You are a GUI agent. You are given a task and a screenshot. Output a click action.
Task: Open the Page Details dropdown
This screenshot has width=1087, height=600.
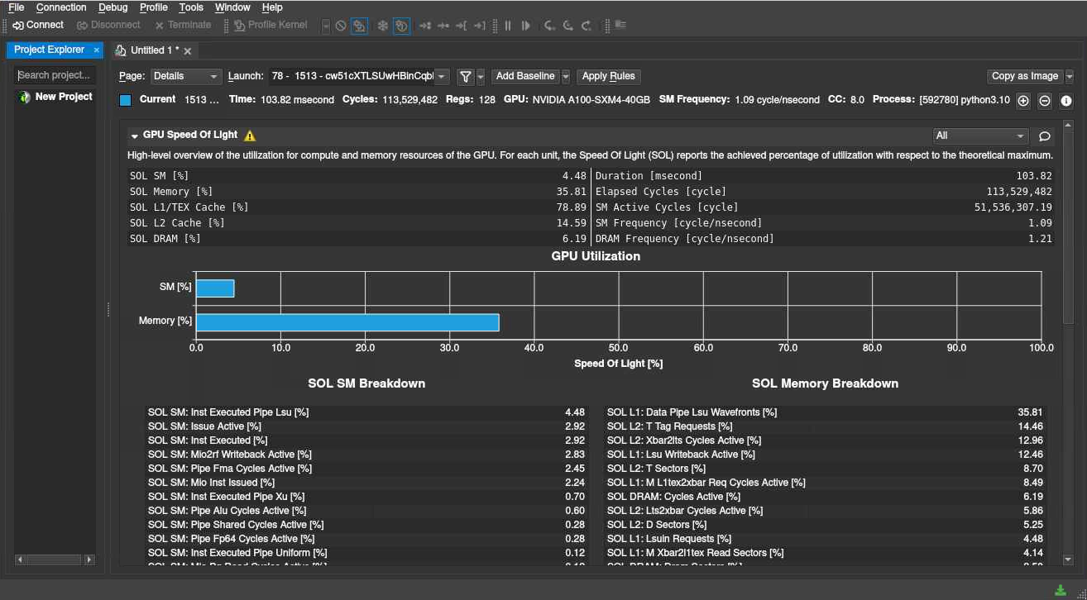(x=186, y=76)
